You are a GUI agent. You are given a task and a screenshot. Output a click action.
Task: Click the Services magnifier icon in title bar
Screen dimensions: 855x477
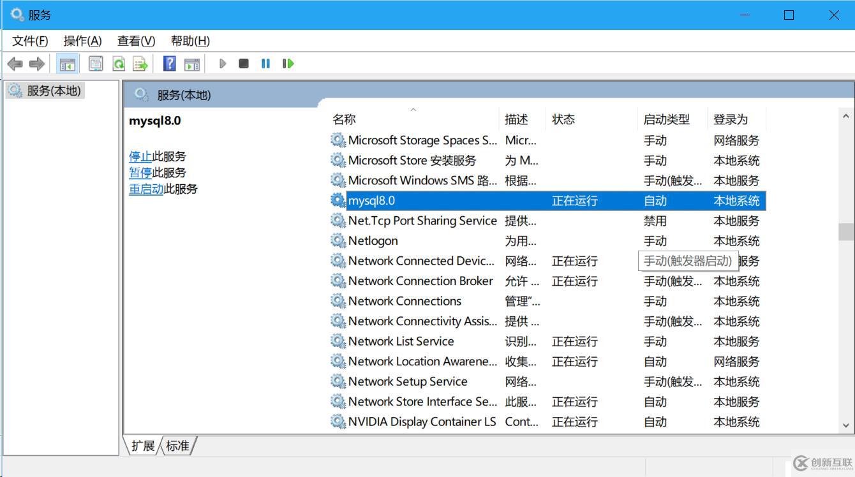17,14
